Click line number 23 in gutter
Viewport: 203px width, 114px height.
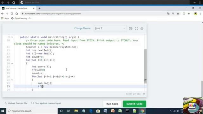coord(8,86)
